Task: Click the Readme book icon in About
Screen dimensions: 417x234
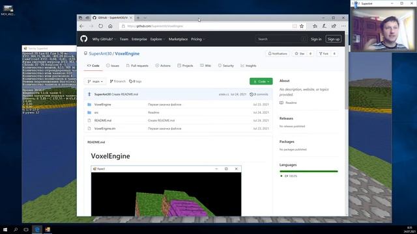Action: 281,103
